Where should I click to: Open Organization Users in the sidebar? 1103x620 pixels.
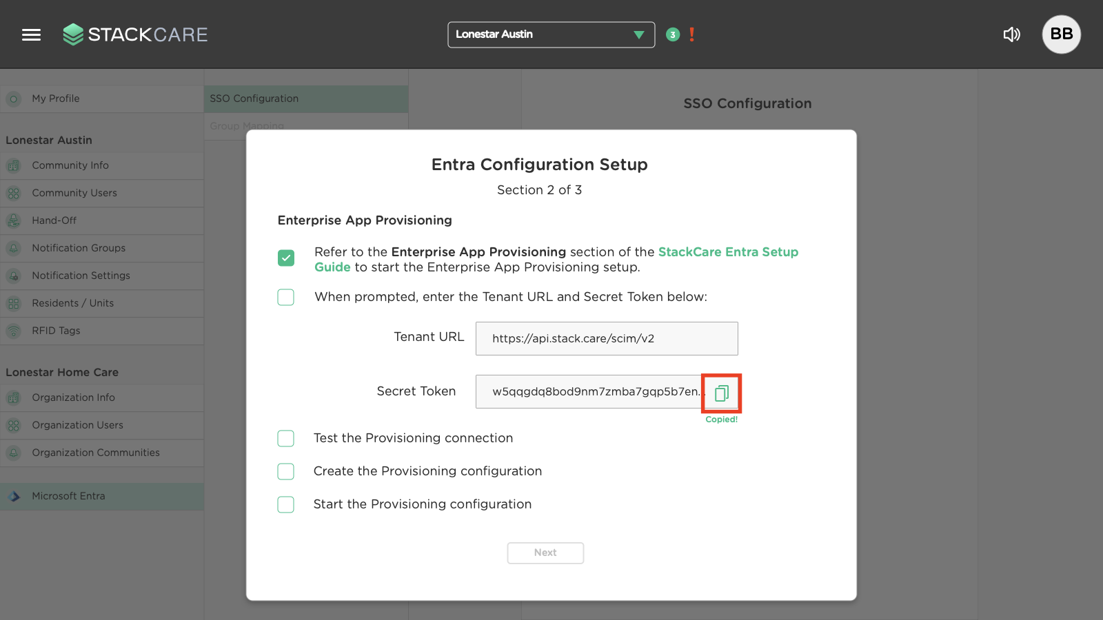pyautogui.click(x=101, y=425)
